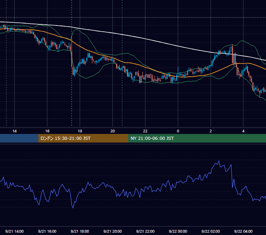Click the "18" hour label on price chart axis

point(80,131)
